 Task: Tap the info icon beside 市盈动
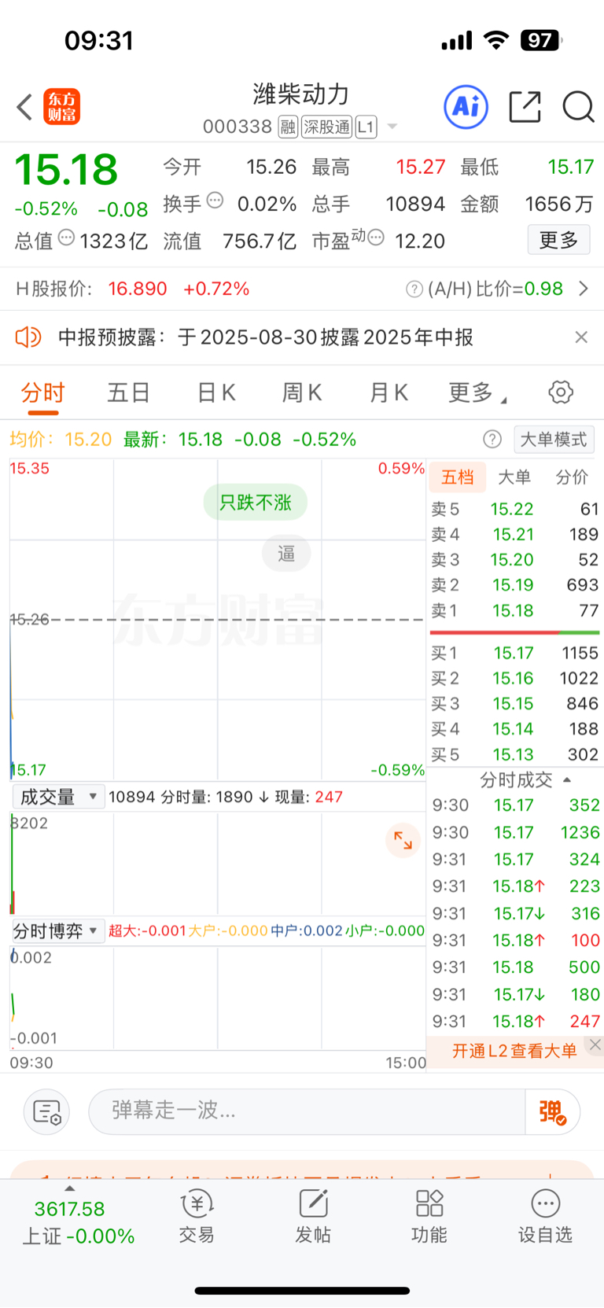[x=376, y=237]
